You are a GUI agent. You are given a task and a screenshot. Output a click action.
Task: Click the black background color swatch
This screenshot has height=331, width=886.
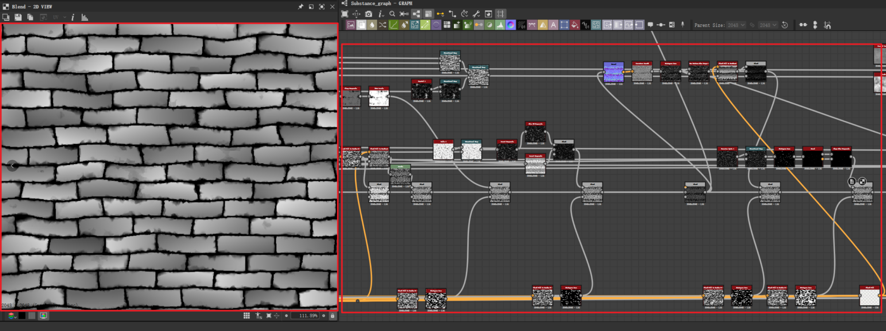[x=22, y=316]
